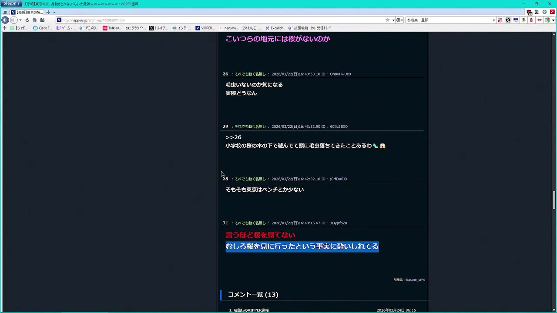Viewport: 557px width, 313px height.
Task: Search with the X engine icon
Action: coord(508,20)
